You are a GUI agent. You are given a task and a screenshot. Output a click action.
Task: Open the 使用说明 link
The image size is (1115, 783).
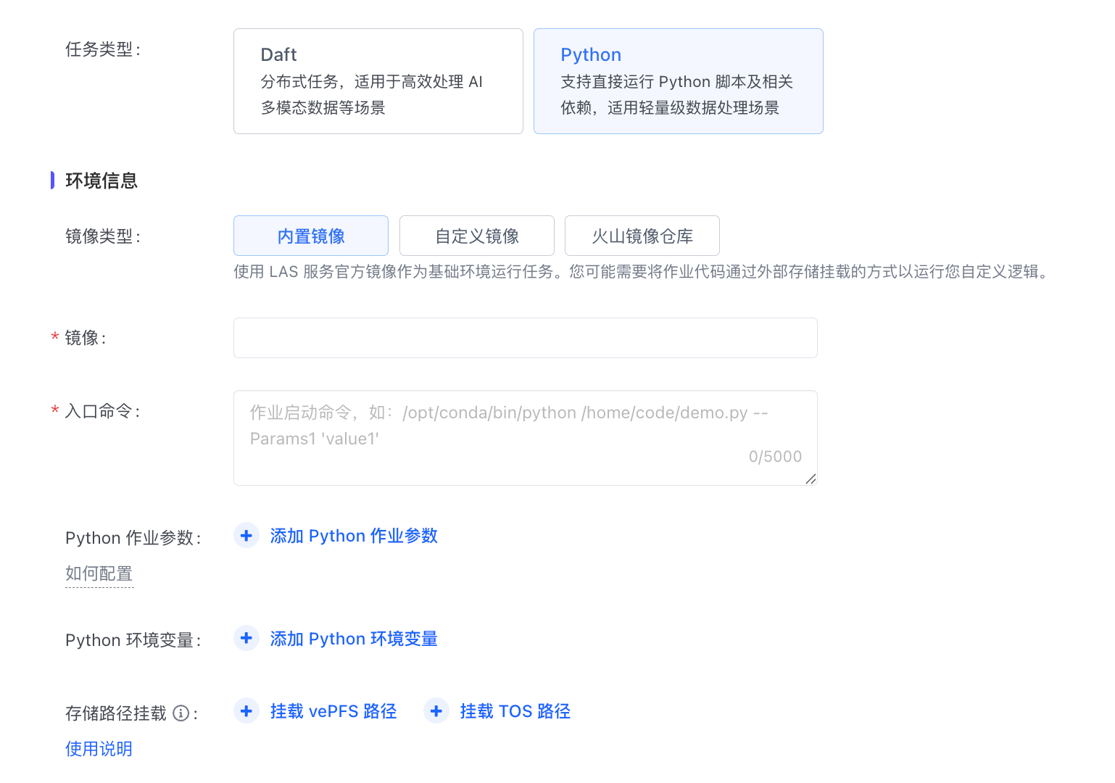click(99, 749)
